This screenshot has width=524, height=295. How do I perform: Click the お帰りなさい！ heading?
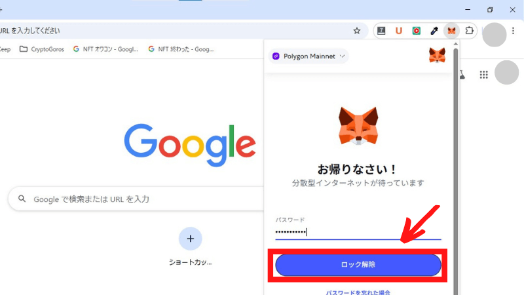(358, 169)
